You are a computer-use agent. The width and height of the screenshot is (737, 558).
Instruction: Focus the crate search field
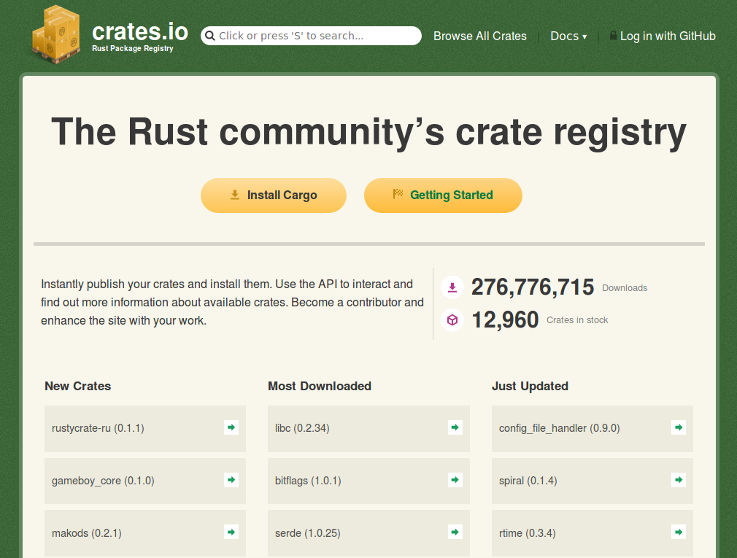point(317,36)
